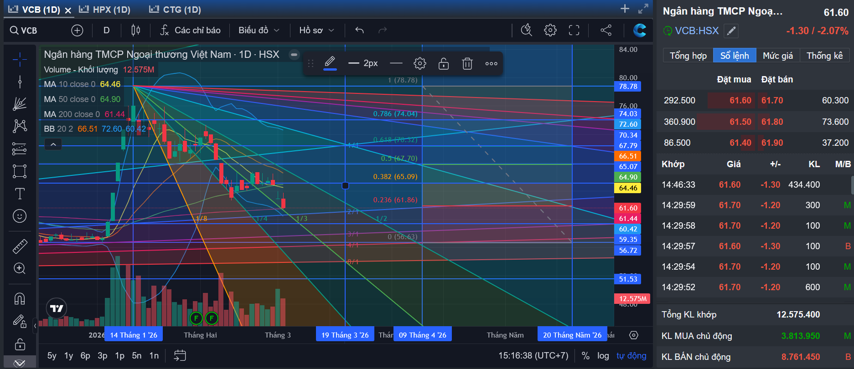Open the 15:16:38 (UTC+7) timezone menu

[x=533, y=355]
